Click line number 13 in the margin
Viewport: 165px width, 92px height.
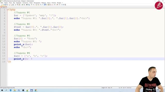[x=4, y=44]
